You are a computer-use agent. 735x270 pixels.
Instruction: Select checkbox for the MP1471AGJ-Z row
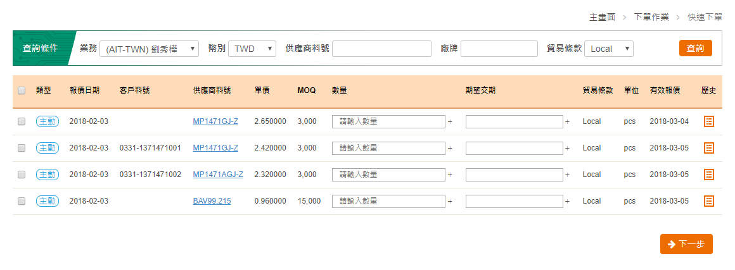coord(22,175)
